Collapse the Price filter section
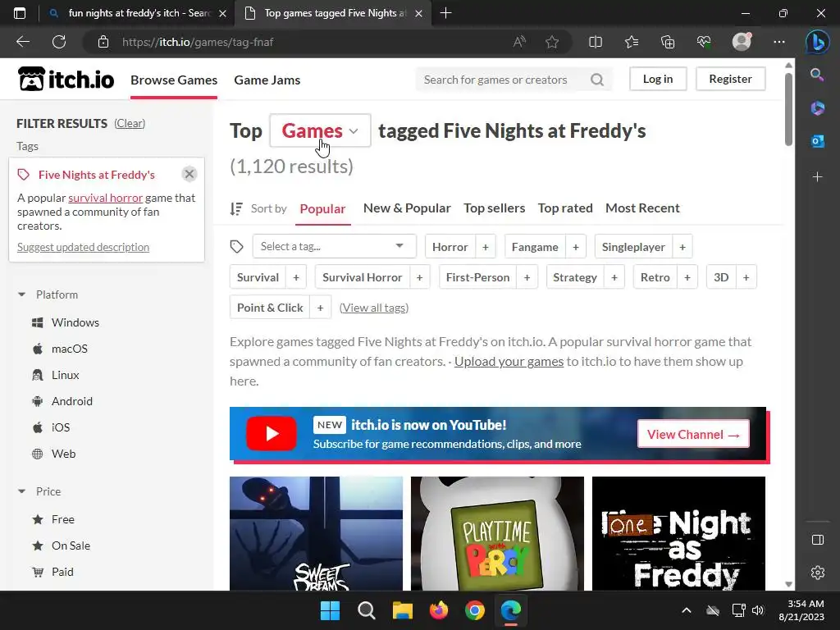840x630 pixels. [21, 491]
